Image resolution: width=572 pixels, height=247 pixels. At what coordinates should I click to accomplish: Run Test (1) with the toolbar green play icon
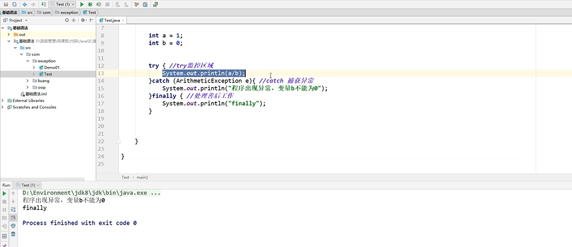pos(82,4)
